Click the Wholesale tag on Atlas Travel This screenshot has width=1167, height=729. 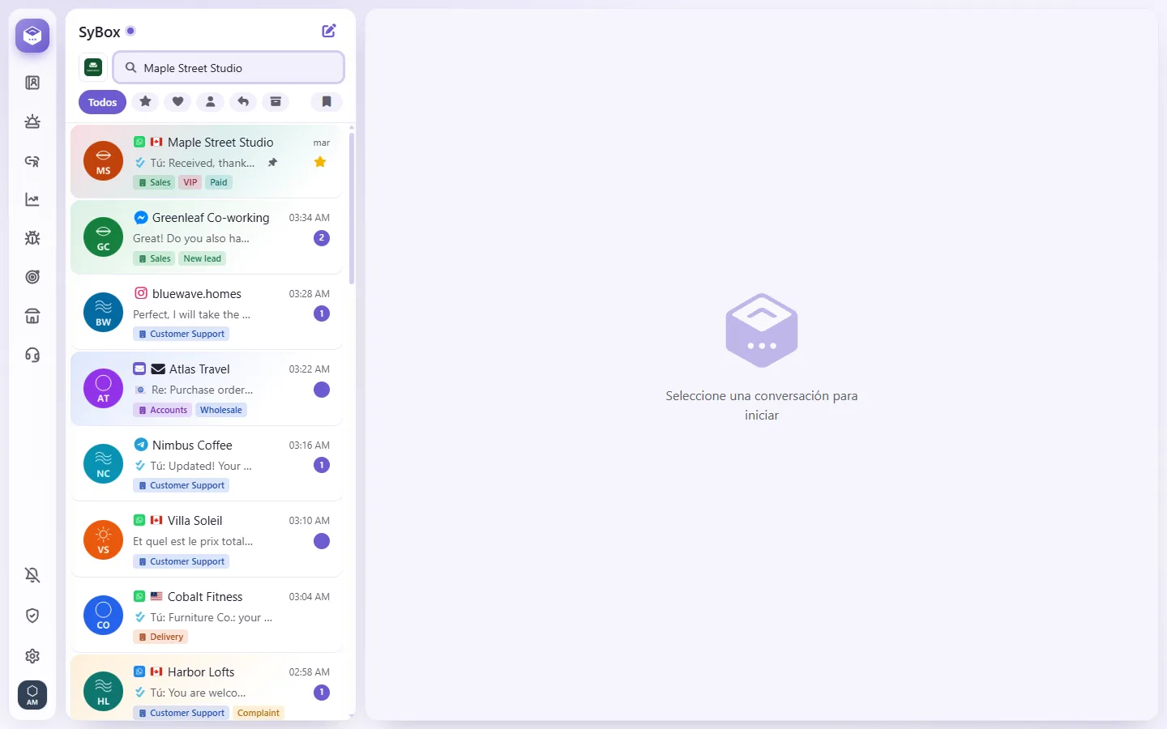[221, 410]
